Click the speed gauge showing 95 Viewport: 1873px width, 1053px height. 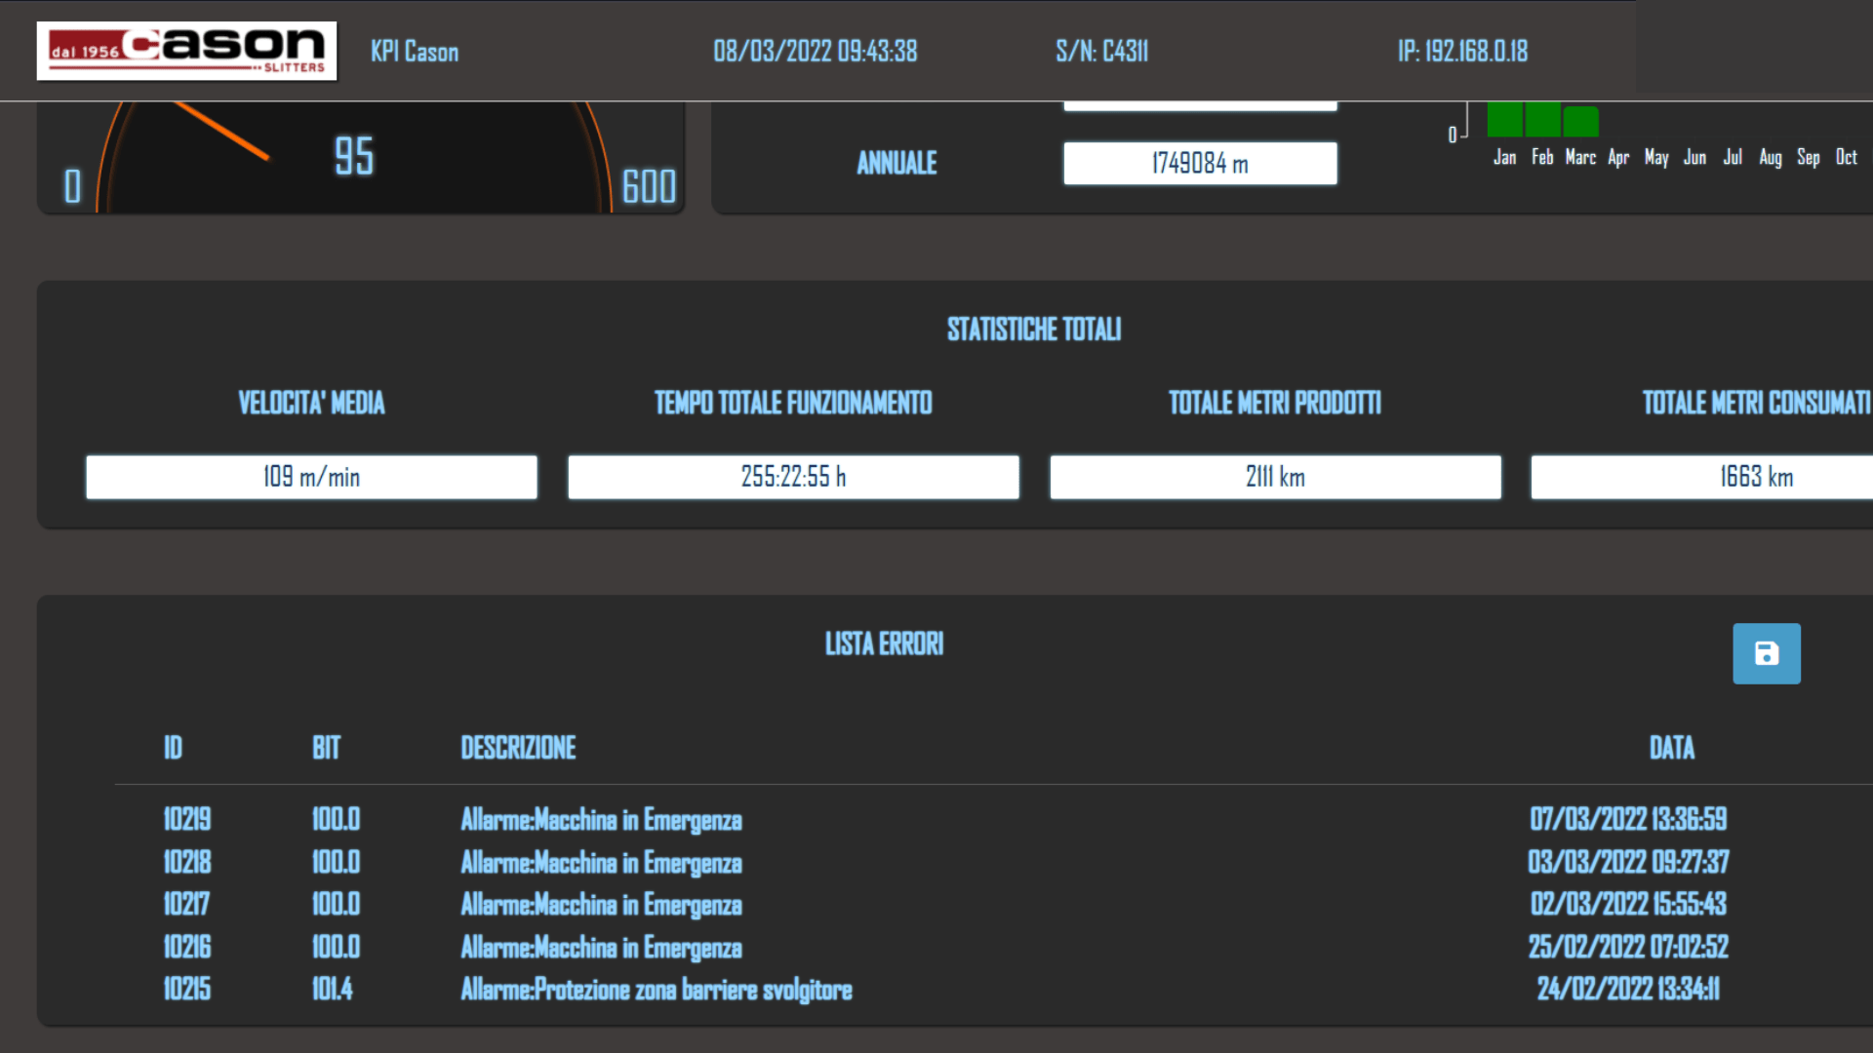[x=361, y=156]
